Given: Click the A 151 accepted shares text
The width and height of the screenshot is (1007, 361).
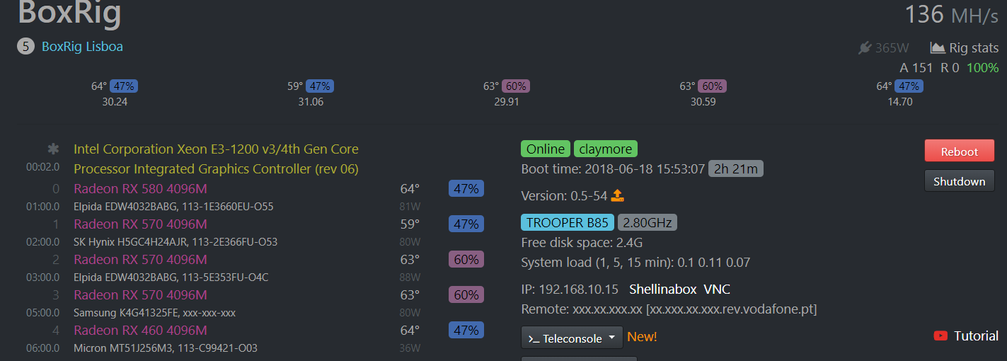Looking at the screenshot, I should 916,68.
